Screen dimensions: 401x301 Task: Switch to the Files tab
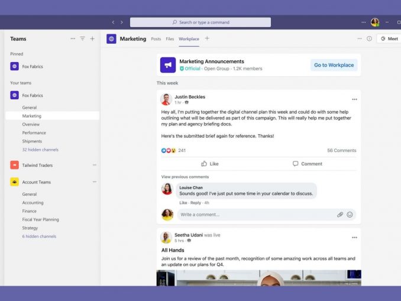170,39
